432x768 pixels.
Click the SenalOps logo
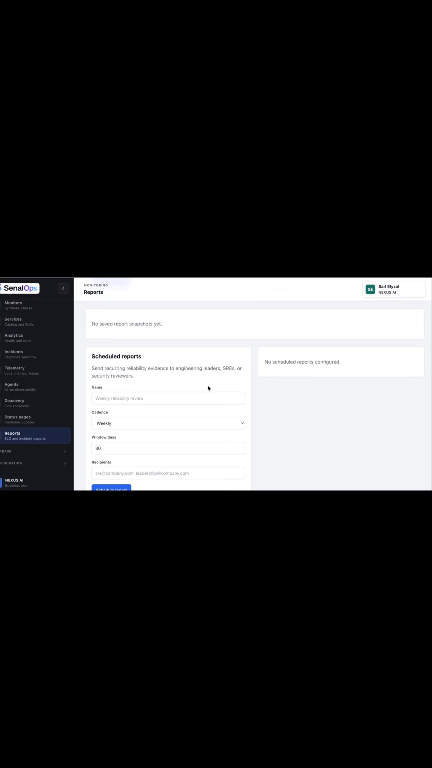coord(20,288)
